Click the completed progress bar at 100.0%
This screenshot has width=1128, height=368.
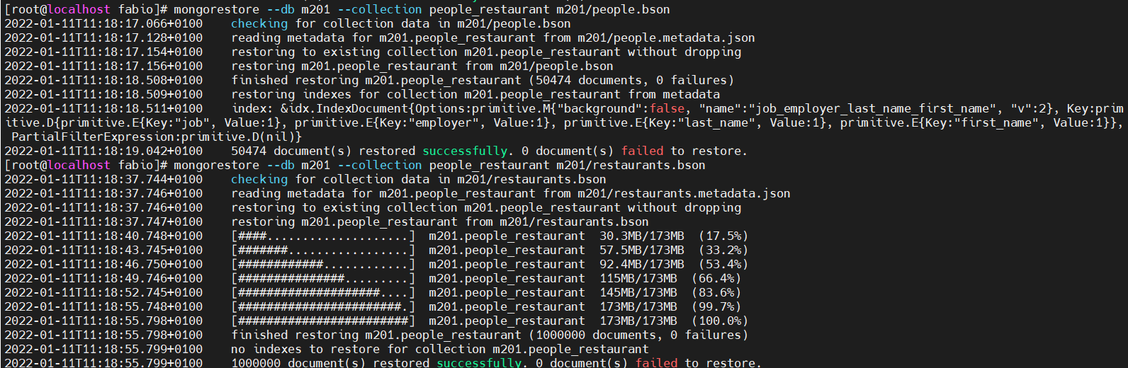pyautogui.click(x=323, y=321)
